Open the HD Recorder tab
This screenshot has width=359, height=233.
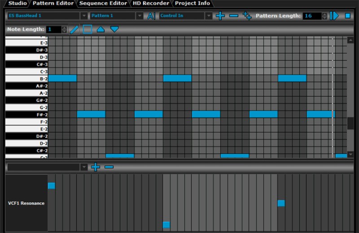click(151, 4)
